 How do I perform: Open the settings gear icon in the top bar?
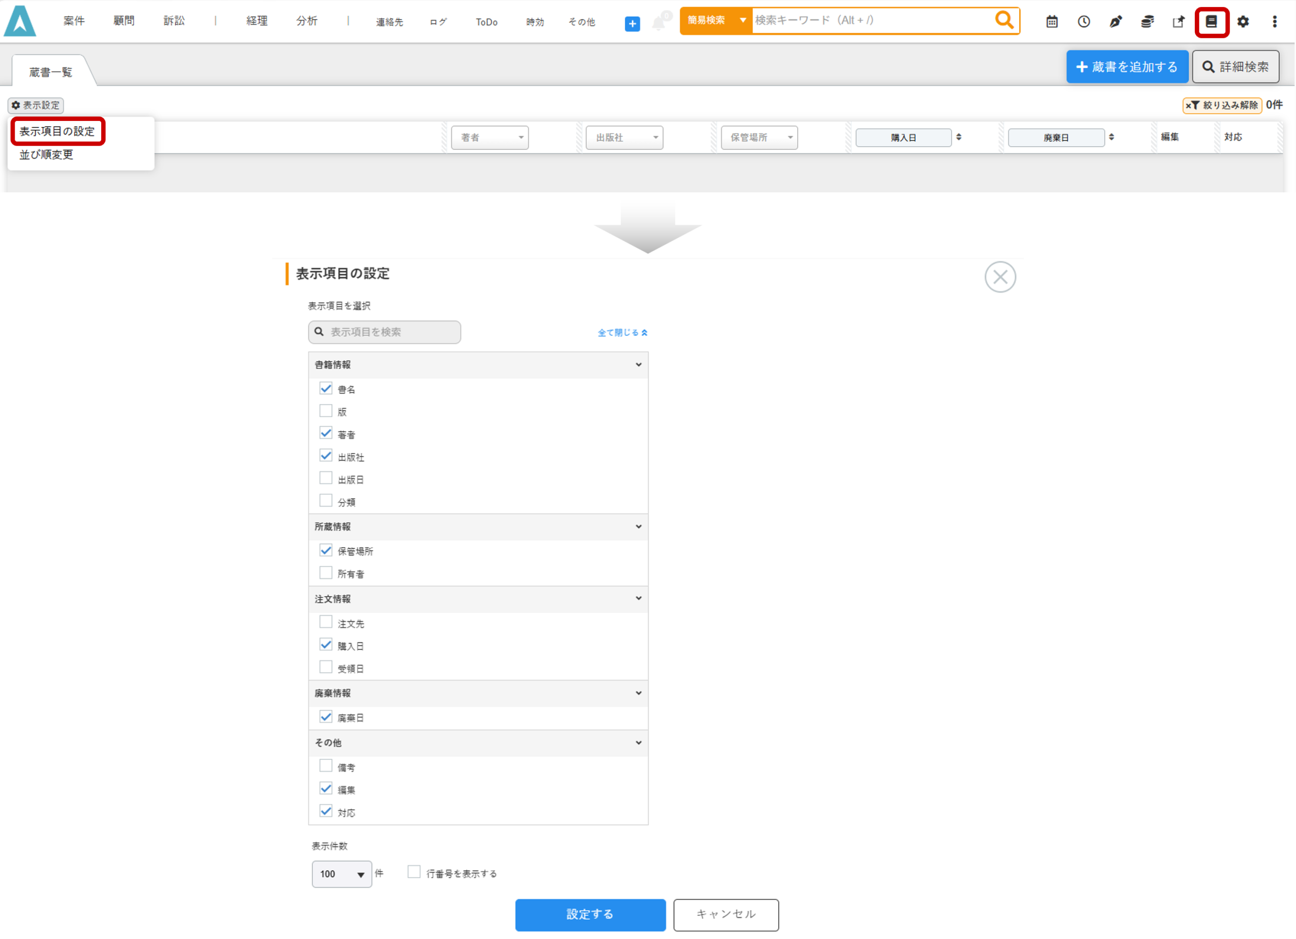1243,22
